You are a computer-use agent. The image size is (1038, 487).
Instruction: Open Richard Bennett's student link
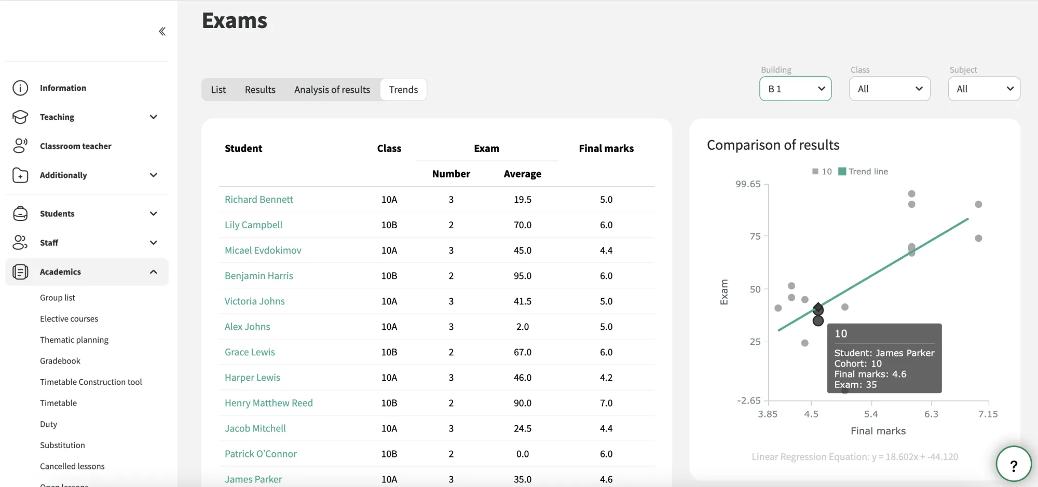(x=258, y=200)
